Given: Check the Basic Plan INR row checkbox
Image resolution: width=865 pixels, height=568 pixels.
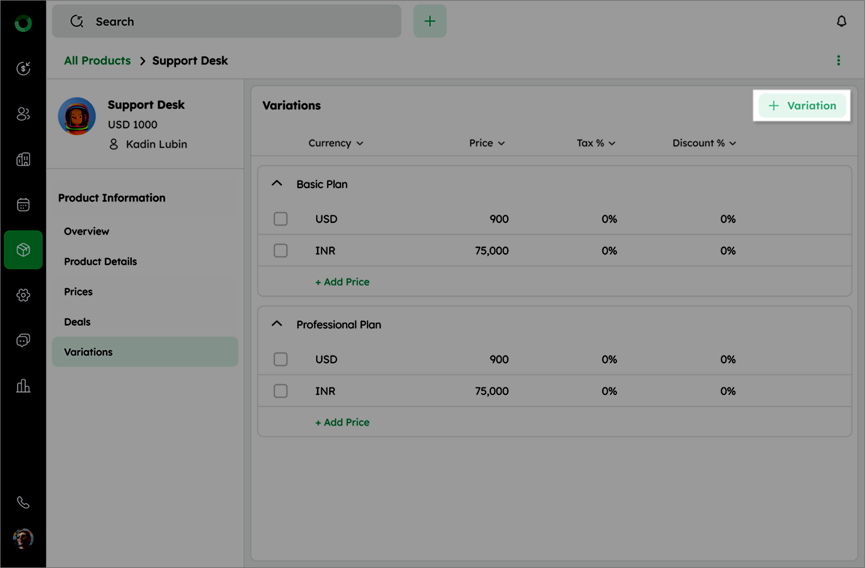Looking at the screenshot, I should click(x=281, y=250).
